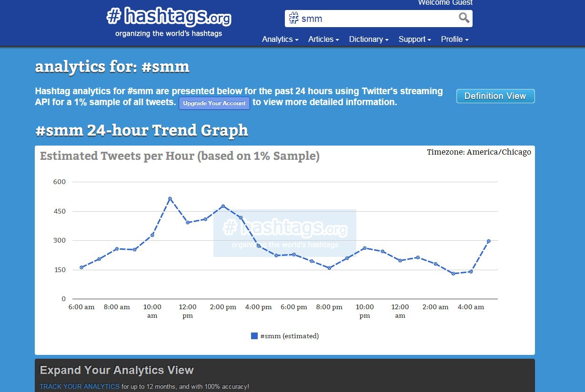Click the 150 y-axis label

click(x=60, y=270)
